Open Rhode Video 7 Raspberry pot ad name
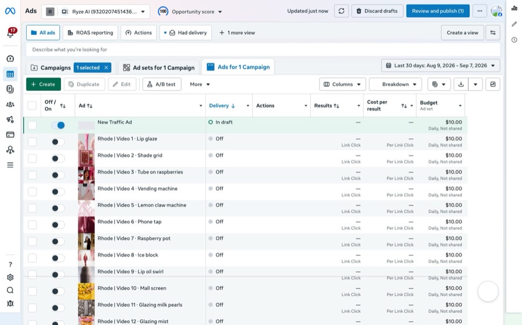The height and width of the screenshot is (325, 522). (x=134, y=238)
